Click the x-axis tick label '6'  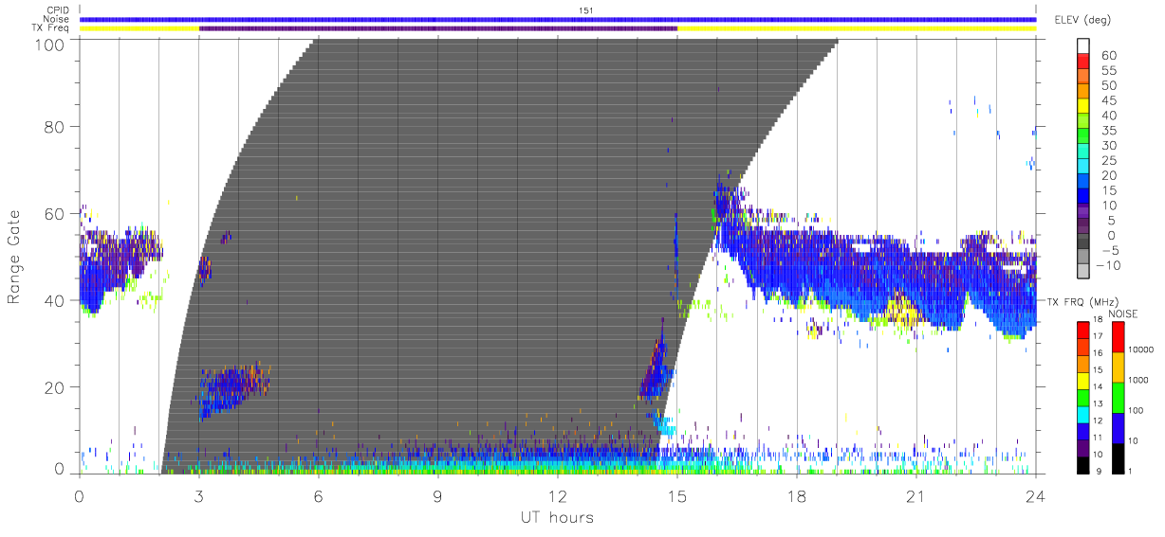tap(318, 495)
